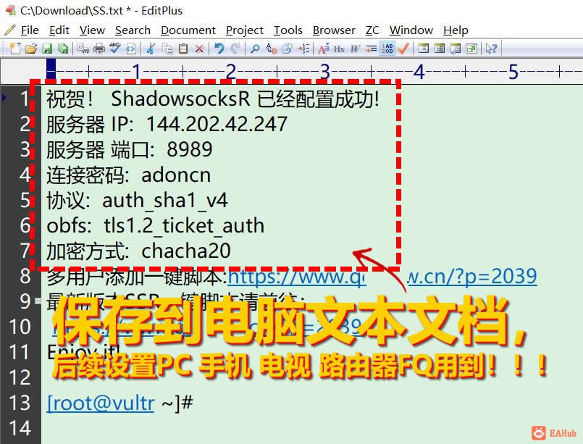Screen dimensions: 583x444
Task: Run the ABC spell check icon
Action: coord(115,48)
